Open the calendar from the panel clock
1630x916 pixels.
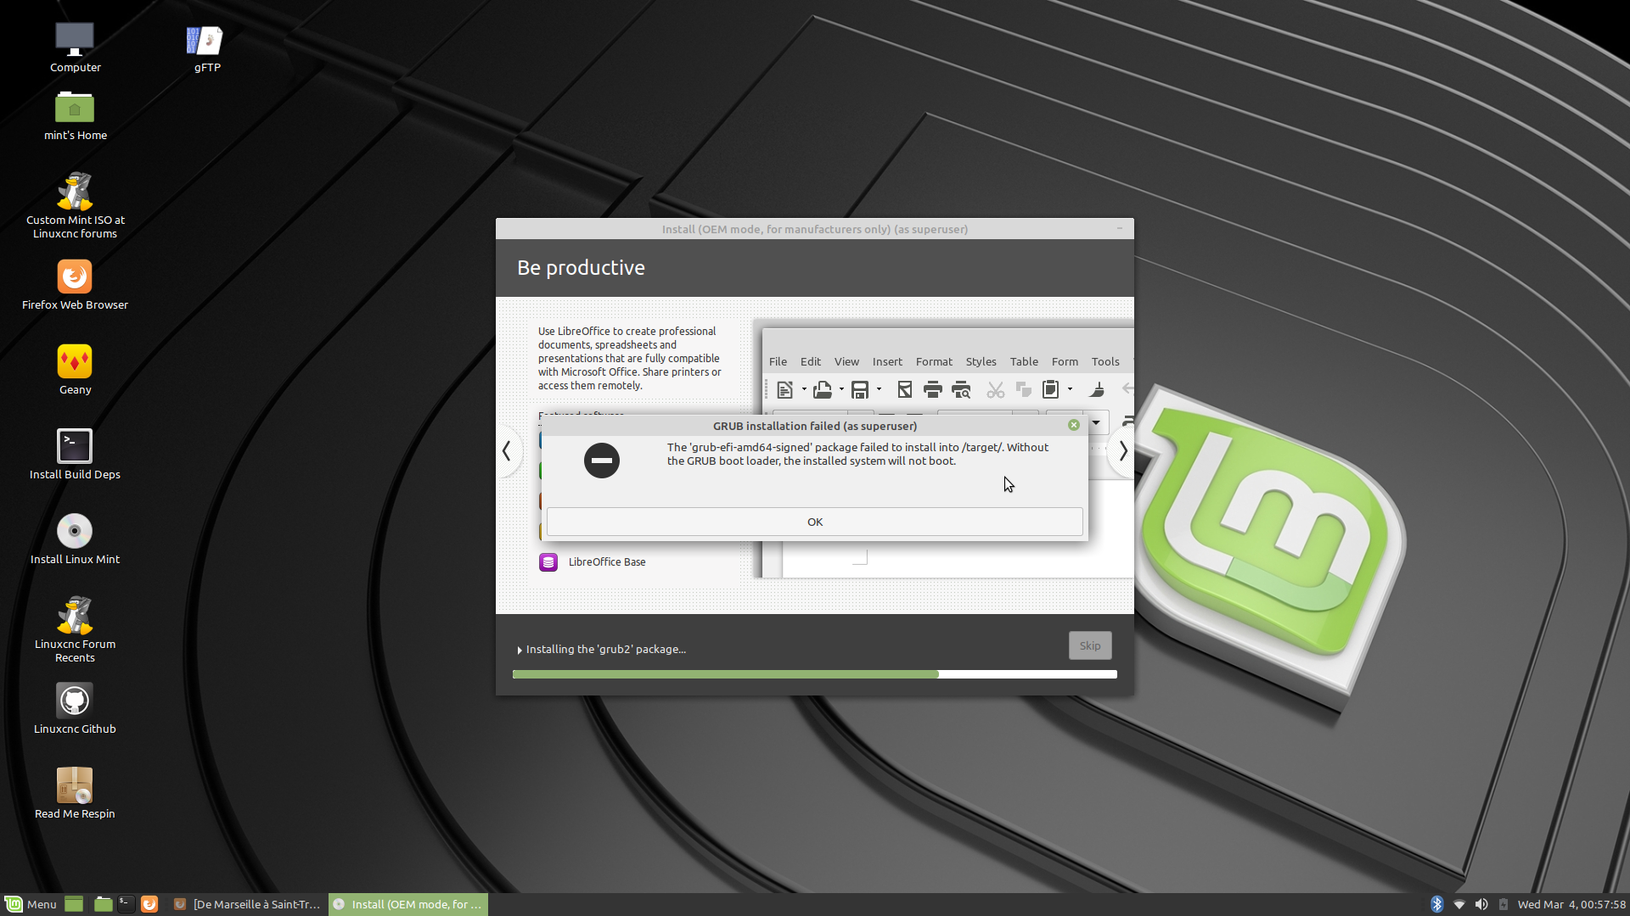tap(1571, 904)
